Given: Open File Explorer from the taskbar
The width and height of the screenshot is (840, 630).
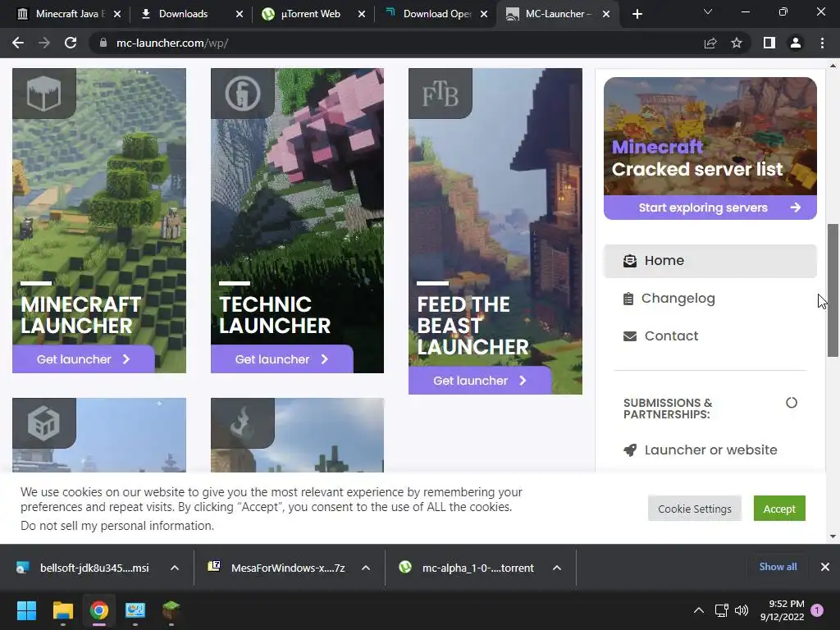Looking at the screenshot, I should pos(62,610).
